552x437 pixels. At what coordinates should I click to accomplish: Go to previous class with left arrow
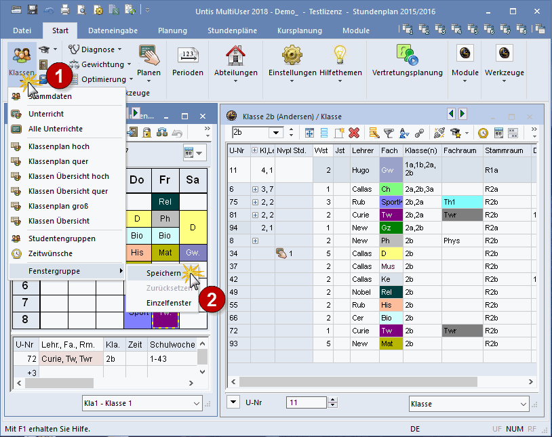[x=452, y=114]
